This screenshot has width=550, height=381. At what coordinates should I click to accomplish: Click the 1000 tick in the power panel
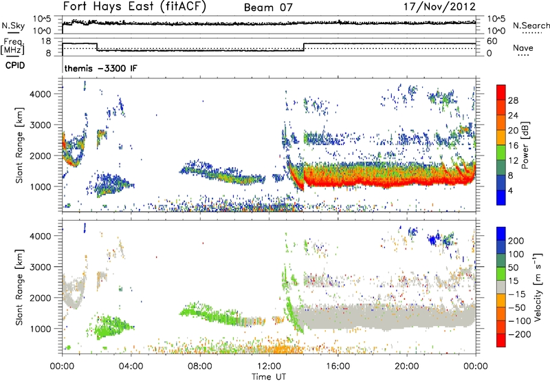tap(41, 186)
